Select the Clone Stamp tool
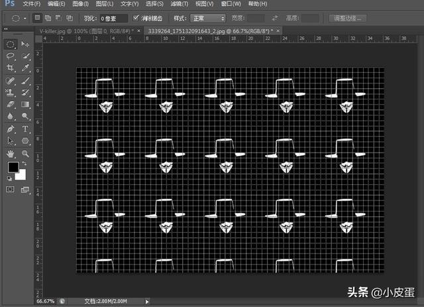The image size is (424, 307). pyautogui.click(x=11, y=92)
